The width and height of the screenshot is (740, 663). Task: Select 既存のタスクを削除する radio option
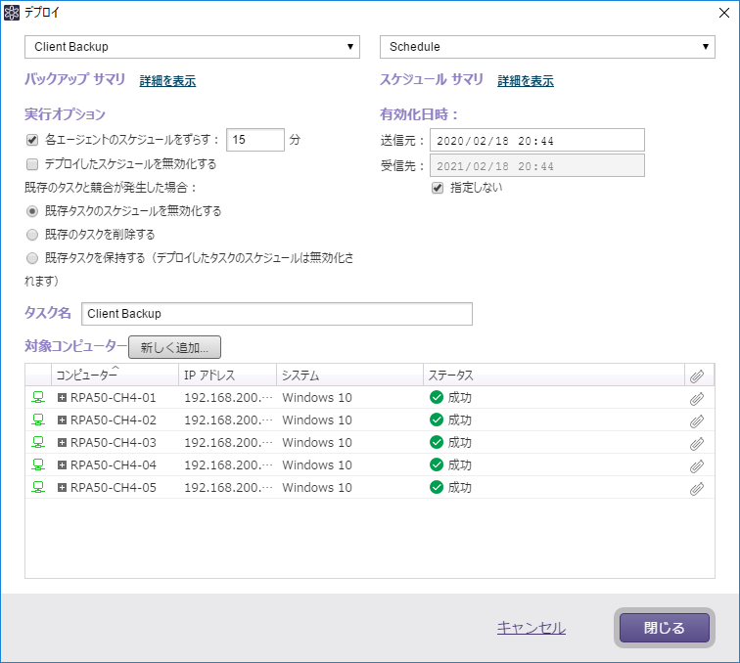click(x=32, y=235)
